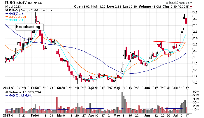Click the '2023' label on the lower date axis
Image resolution: width=204 pixels, height=118 pixels.
point(6,116)
